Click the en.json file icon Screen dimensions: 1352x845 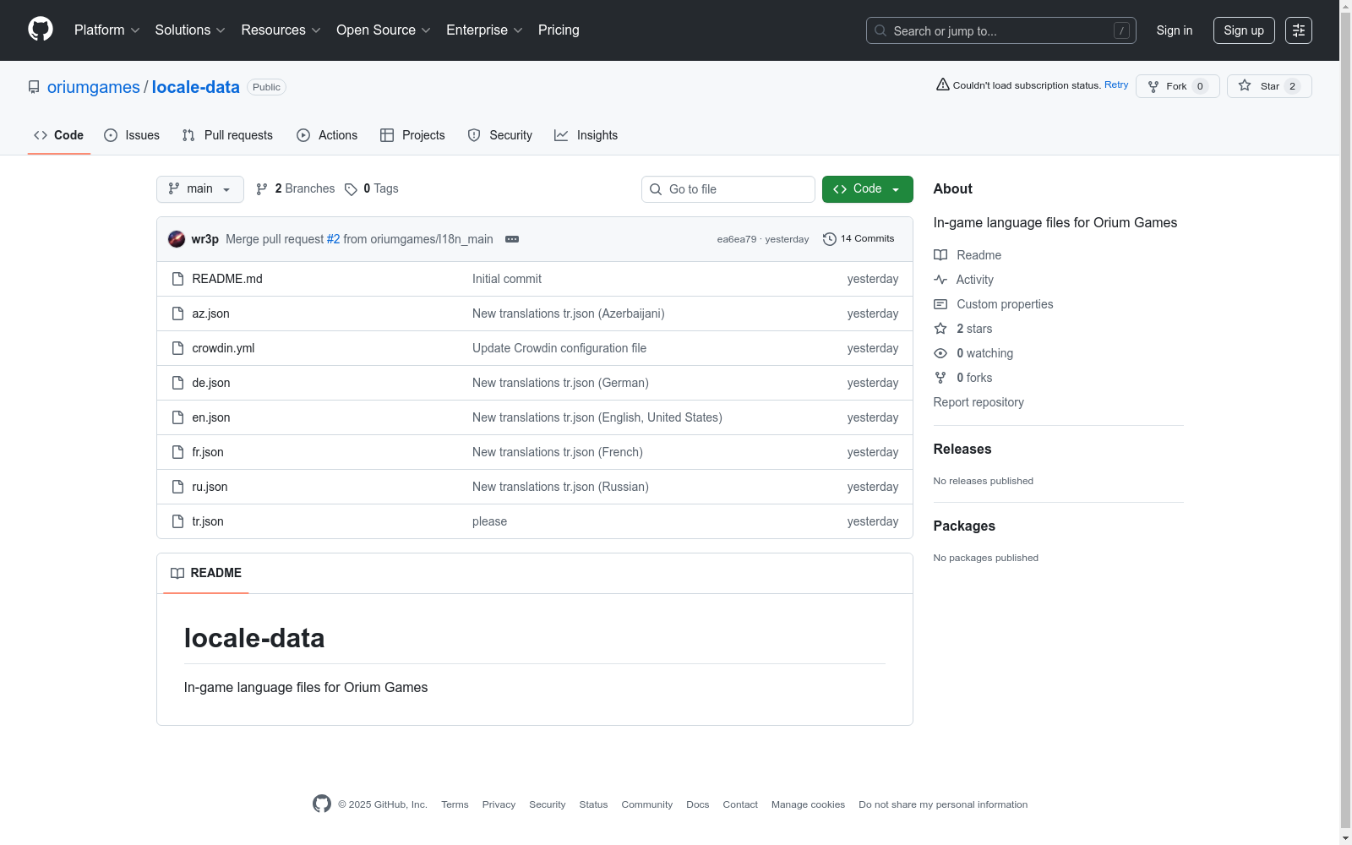tap(177, 417)
